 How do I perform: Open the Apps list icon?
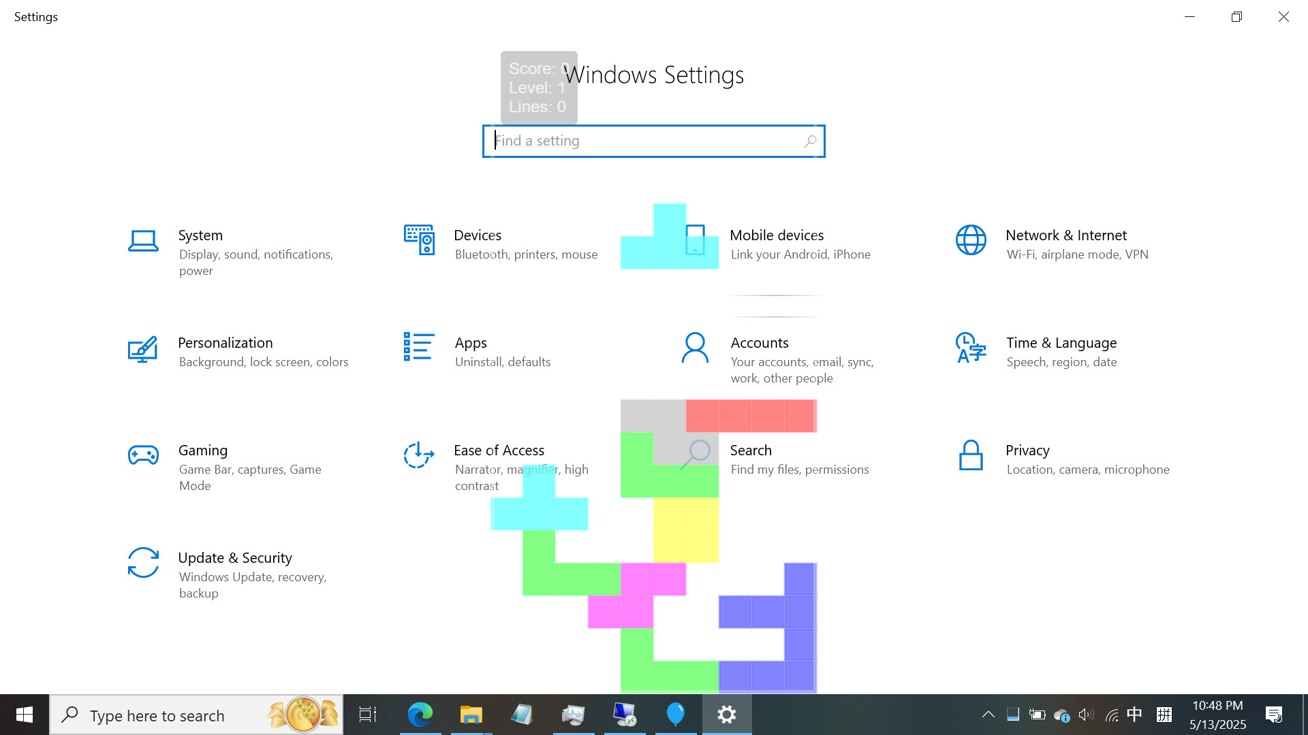419,346
